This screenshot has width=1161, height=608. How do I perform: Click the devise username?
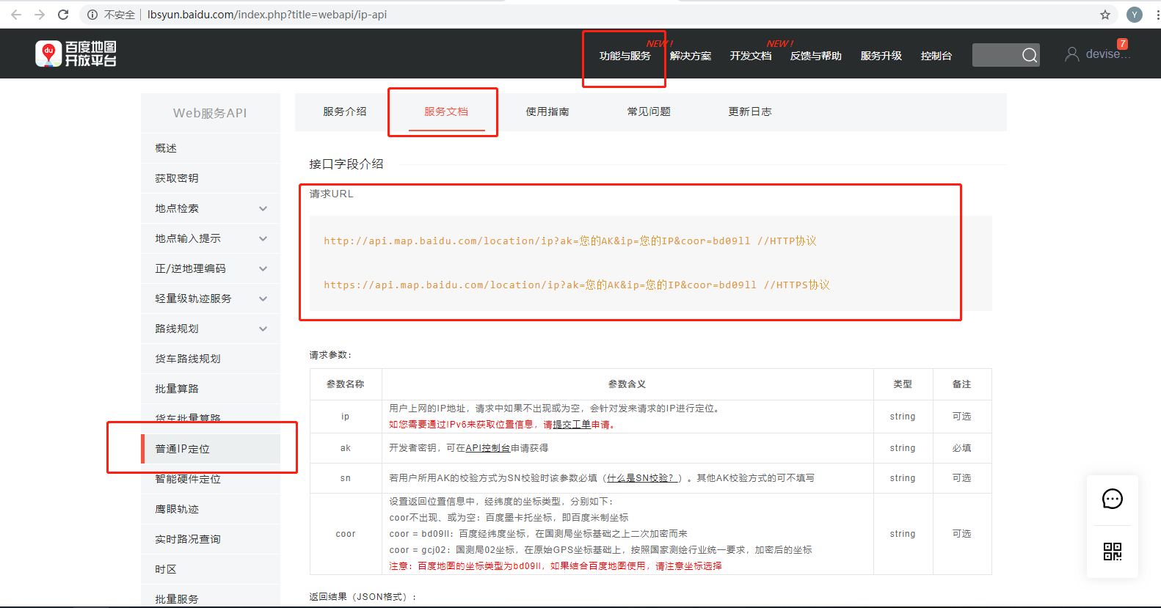(x=1108, y=54)
